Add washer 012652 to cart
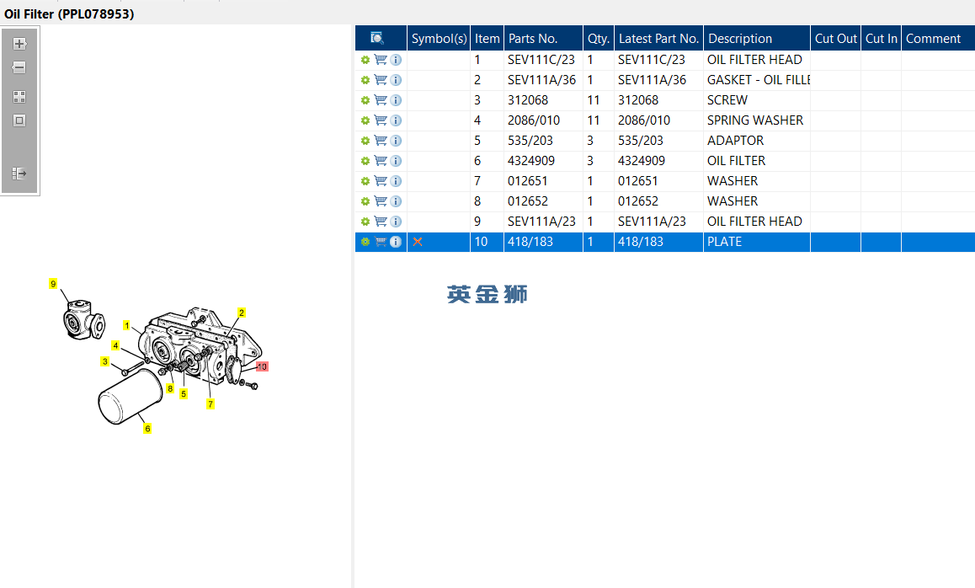This screenshot has height=588, width=975. click(381, 201)
